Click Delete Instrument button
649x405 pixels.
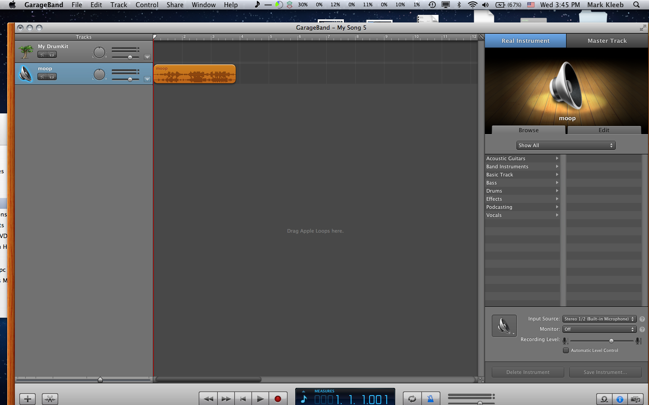pyautogui.click(x=528, y=372)
